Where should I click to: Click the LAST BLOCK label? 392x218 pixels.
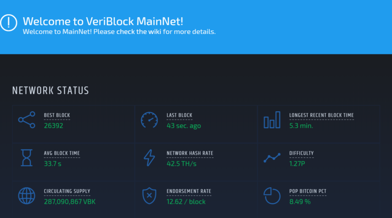pyautogui.click(x=179, y=115)
